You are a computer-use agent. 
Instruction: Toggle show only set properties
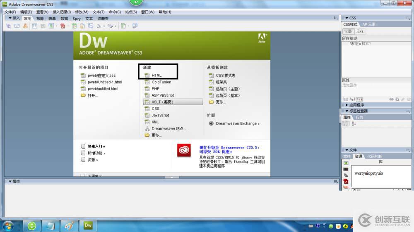pos(359,99)
